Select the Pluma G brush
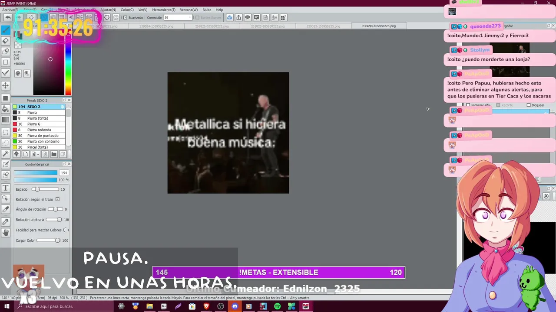Image resolution: width=556 pixels, height=312 pixels. pyautogui.click(x=39, y=124)
